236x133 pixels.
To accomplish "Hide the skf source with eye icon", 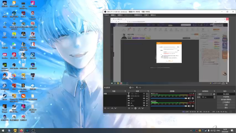I will 144,98.
